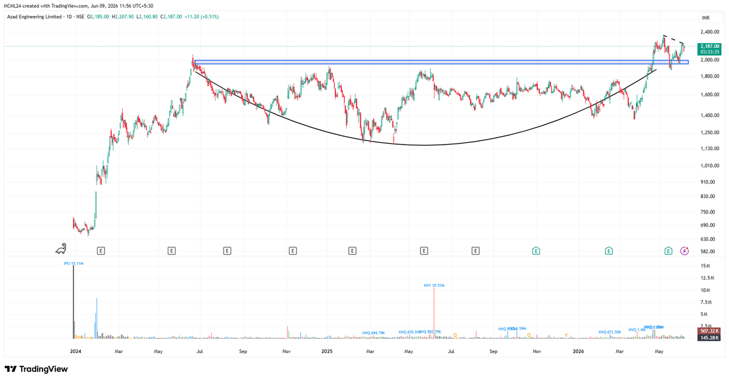Click the Azad Engineering Limited symbol title

pyautogui.click(x=33, y=16)
